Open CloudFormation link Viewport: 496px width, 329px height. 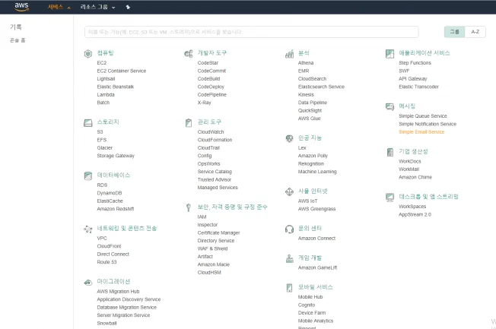215,140
